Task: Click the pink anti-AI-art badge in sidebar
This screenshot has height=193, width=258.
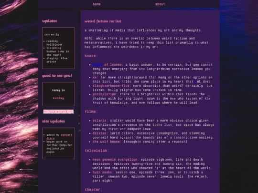Action: [58, 112]
